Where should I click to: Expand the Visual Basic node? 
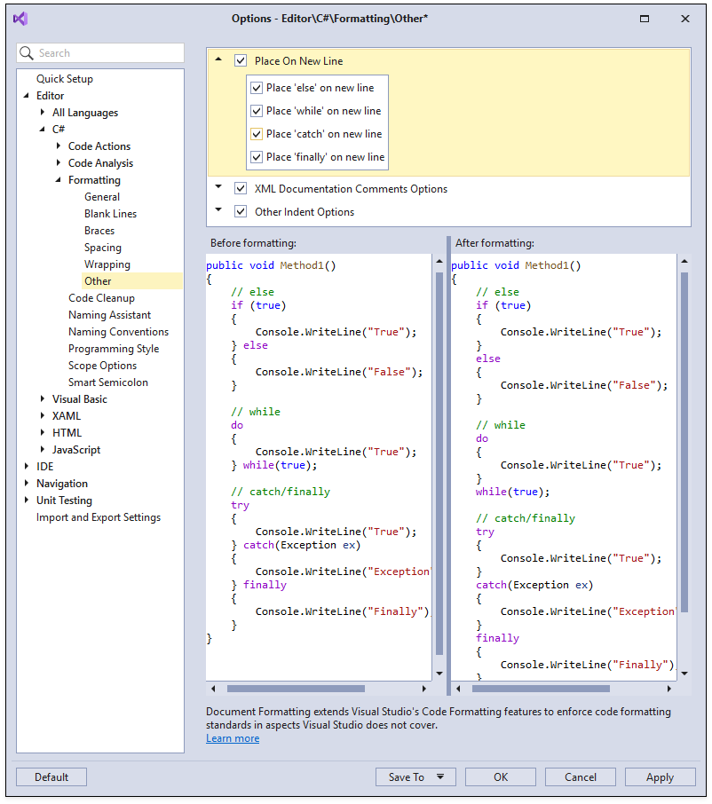click(x=43, y=398)
